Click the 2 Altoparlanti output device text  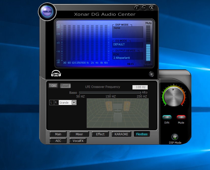click(x=122, y=58)
